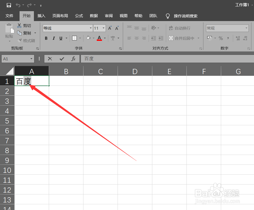
Task: Toggle underline formatting U
Action: 61,38
